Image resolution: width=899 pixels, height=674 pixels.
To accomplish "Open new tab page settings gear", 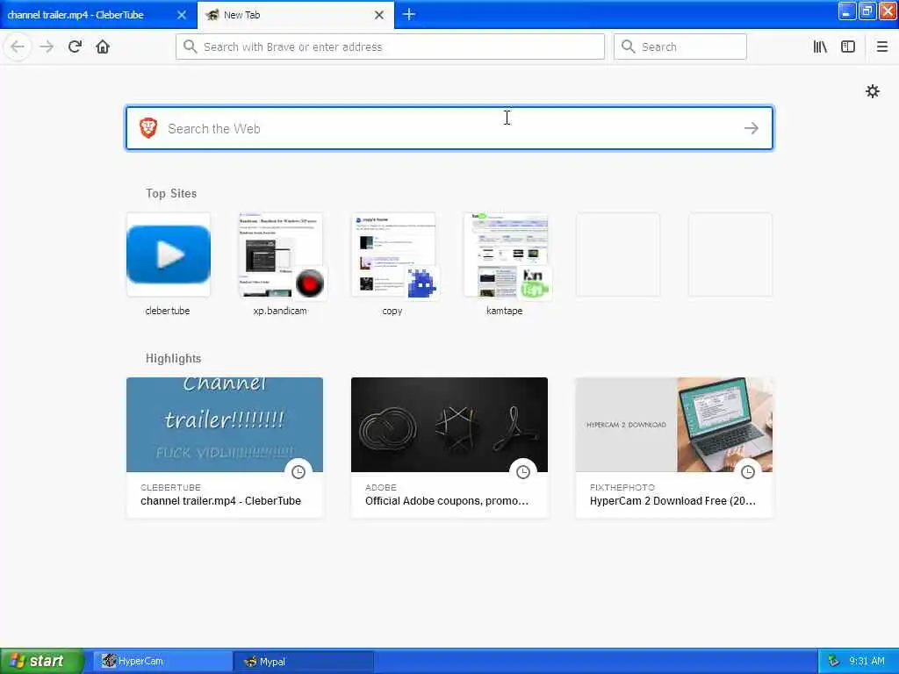I will coord(873,91).
